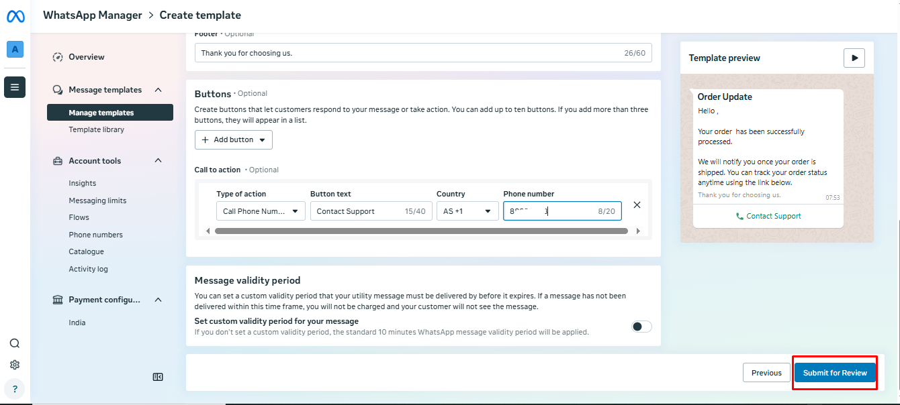The image size is (900, 405).
Task: Open Flows section
Action: [x=79, y=217]
